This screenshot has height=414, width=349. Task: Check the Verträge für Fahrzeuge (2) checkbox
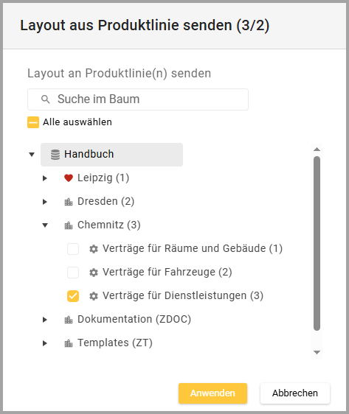pos(73,273)
